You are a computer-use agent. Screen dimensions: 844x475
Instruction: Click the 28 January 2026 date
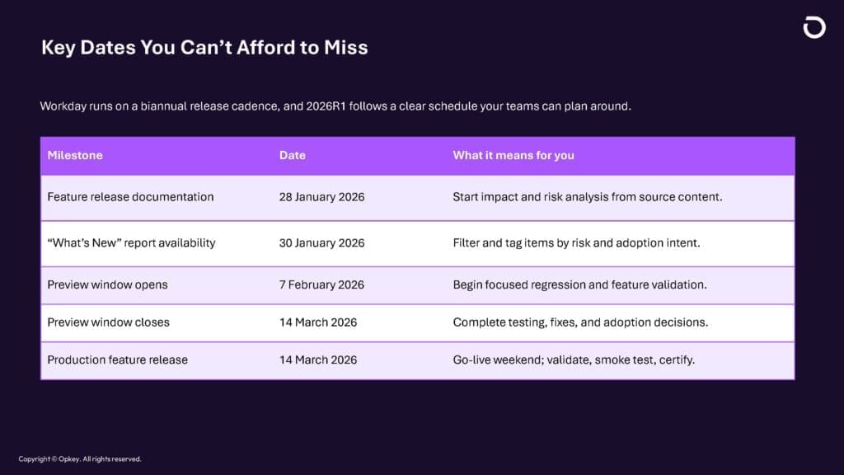(321, 197)
